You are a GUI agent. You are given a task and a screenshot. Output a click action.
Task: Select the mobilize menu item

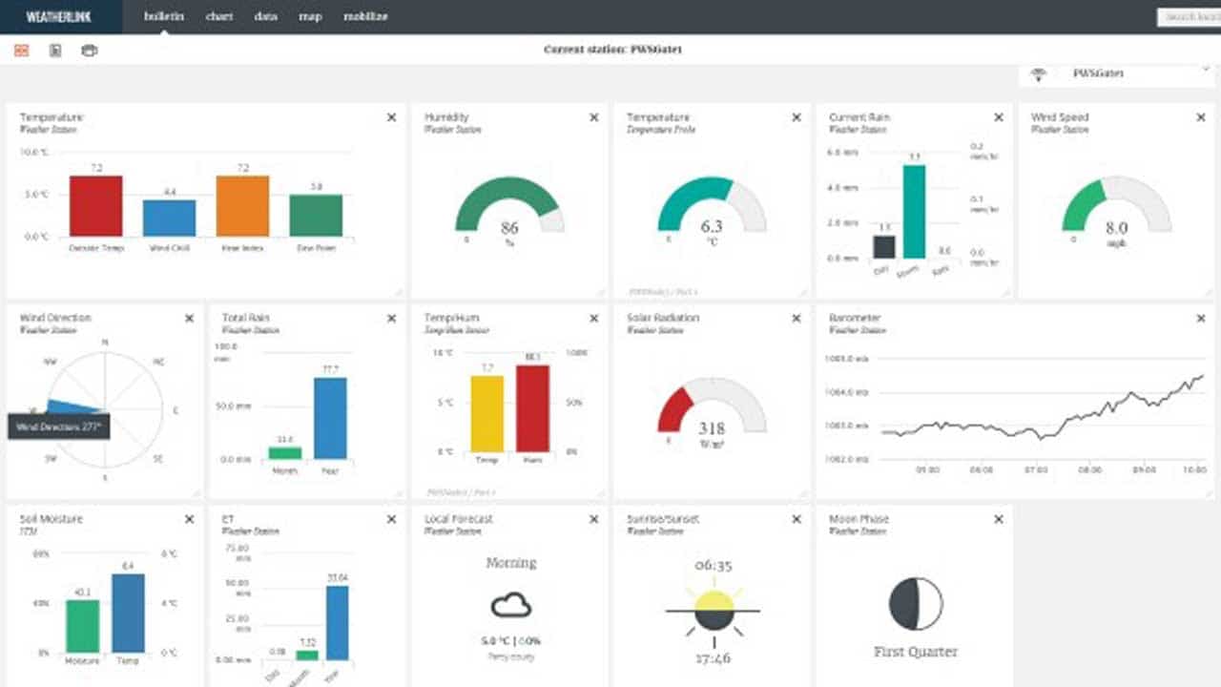tap(365, 16)
